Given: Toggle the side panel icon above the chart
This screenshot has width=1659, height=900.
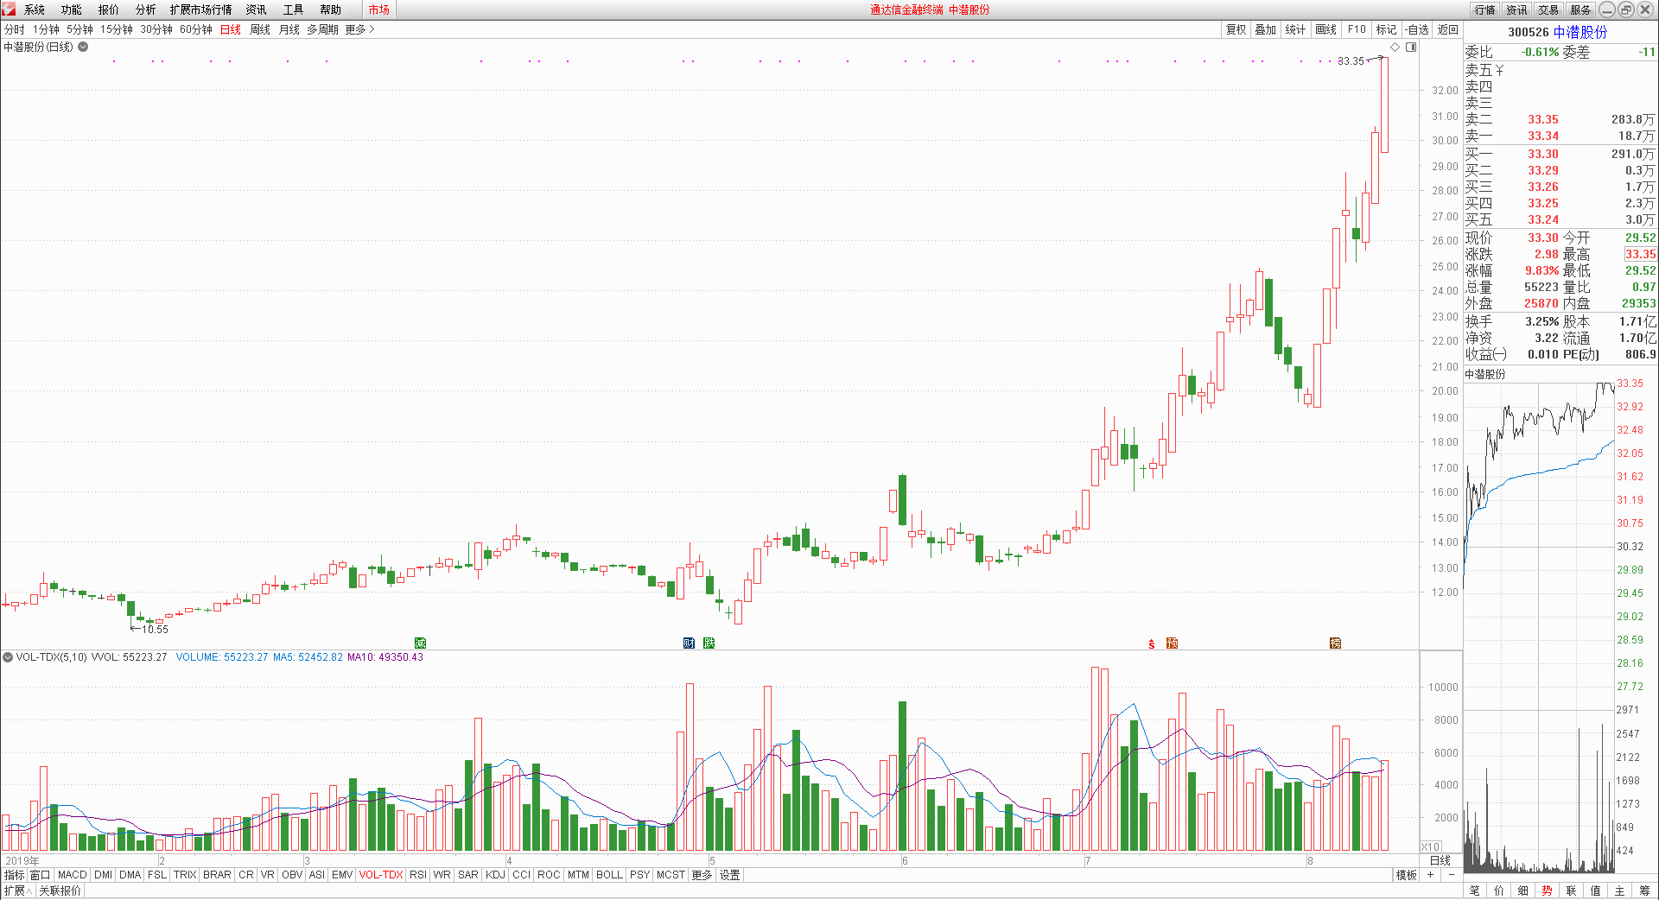Looking at the screenshot, I should 1411,47.
